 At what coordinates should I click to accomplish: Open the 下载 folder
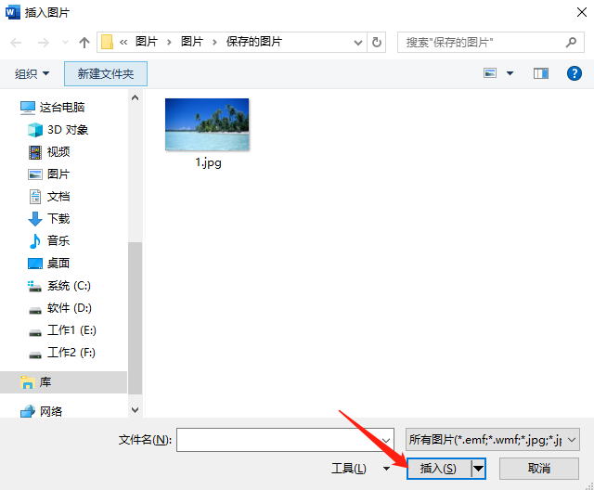click(58, 218)
